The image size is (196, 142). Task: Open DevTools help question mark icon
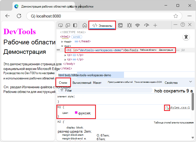(x=183, y=25)
